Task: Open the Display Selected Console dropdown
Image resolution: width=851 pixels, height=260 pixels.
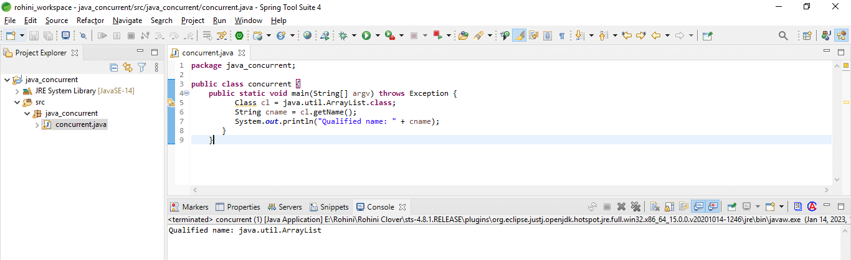Action: tap(758, 207)
